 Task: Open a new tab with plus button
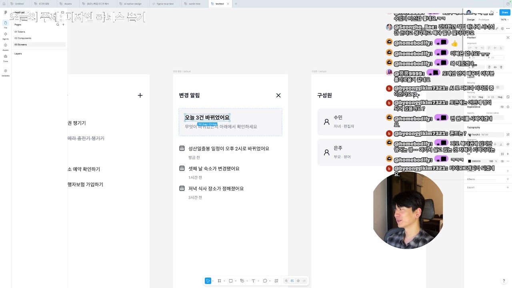[x=236, y=4]
